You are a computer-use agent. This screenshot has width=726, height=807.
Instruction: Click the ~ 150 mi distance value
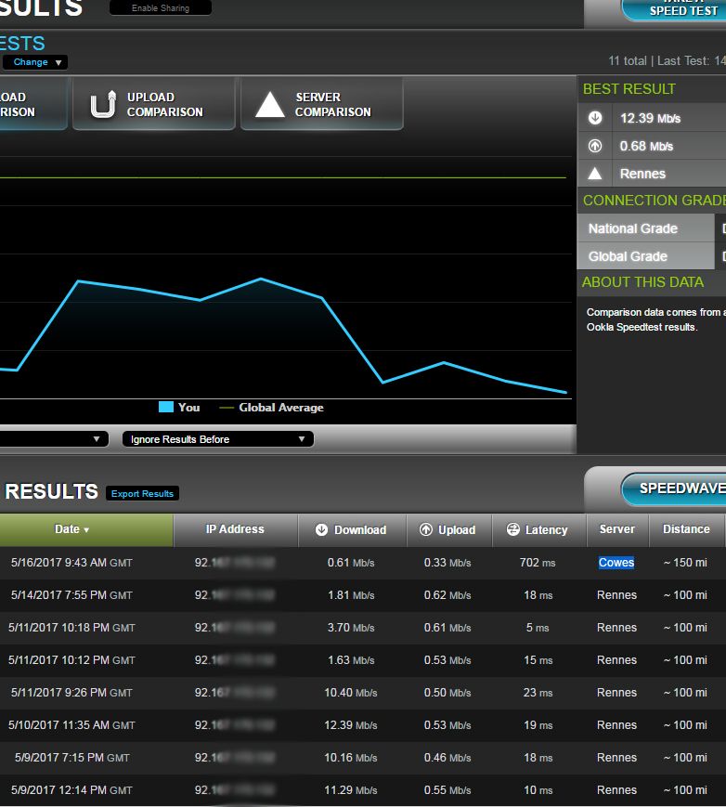(x=685, y=563)
